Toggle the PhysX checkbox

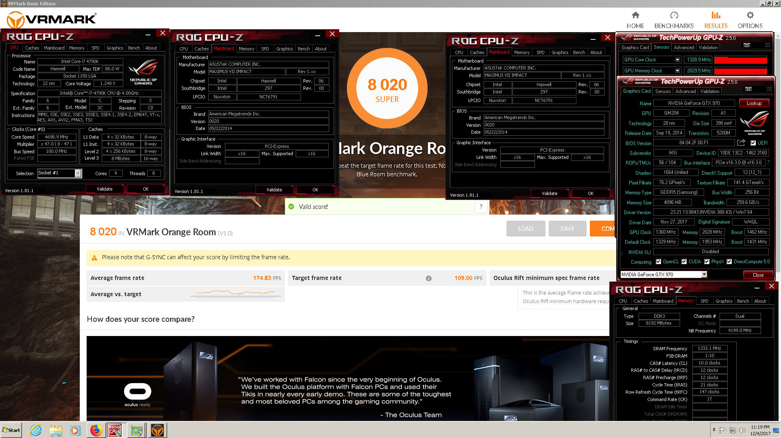707,262
